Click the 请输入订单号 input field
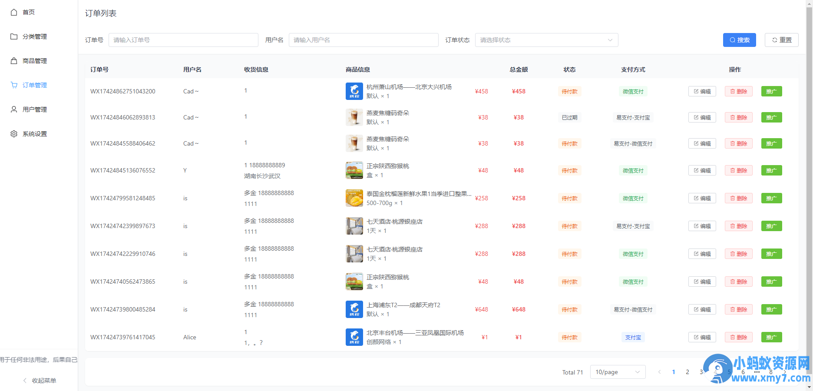This screenshot has height=391, width=813. 183,40
